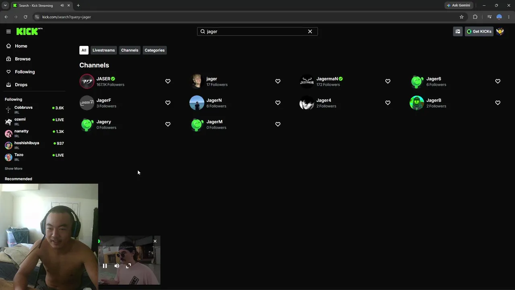515x290 pixels.
Task: Click the Get KICKs button
Action: (x=479, y=31)
